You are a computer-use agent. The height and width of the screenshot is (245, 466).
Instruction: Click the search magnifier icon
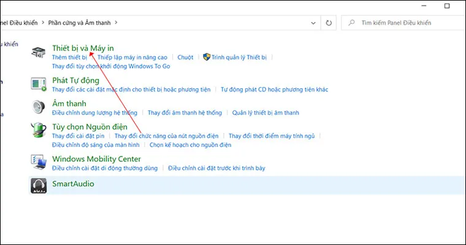[x=352, y=23]
